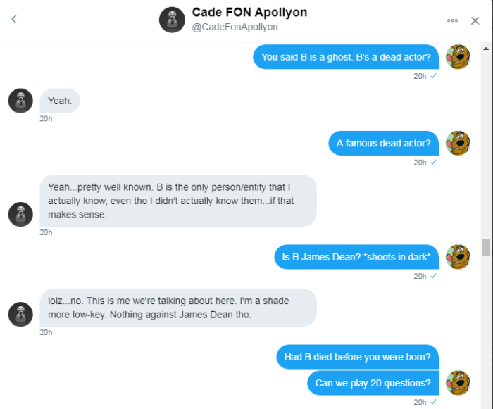
Task: Go back using the left chevron arrow
Action: click(14, 20)
